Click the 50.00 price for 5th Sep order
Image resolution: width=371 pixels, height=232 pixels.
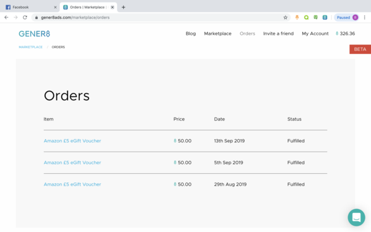[182, 163]
